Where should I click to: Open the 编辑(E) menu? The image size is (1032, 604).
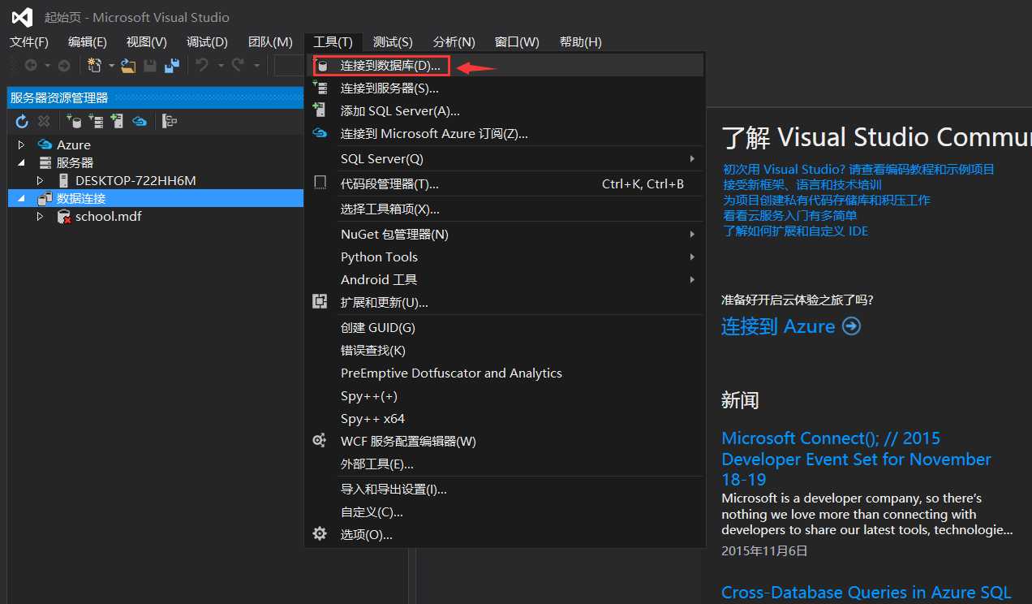point(88,41)
